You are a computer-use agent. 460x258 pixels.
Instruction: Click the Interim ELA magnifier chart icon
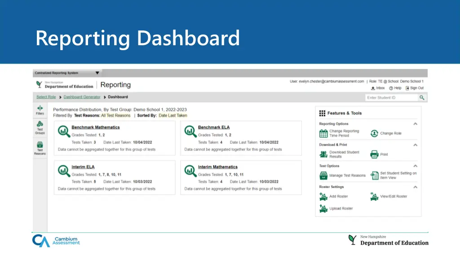tap(64, 171)
